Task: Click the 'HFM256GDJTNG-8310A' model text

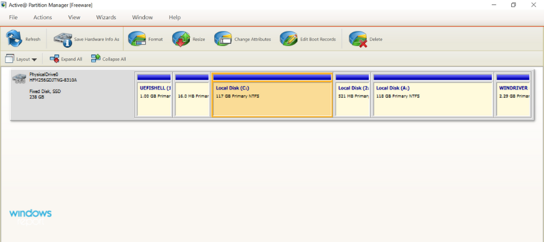Action: pyautogui.click(x=53, y=80)
